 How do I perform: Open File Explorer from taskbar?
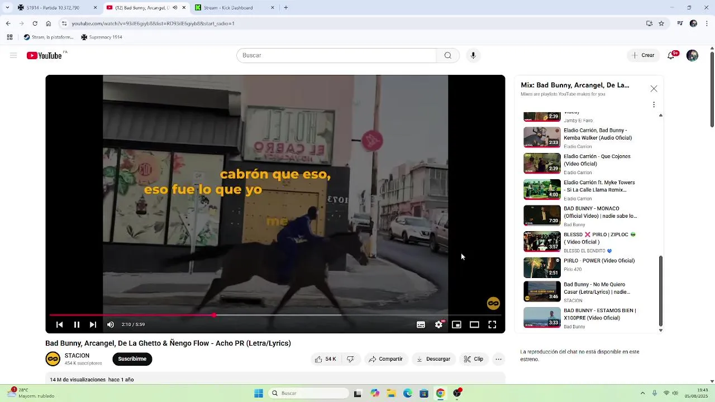pos(391,393)
